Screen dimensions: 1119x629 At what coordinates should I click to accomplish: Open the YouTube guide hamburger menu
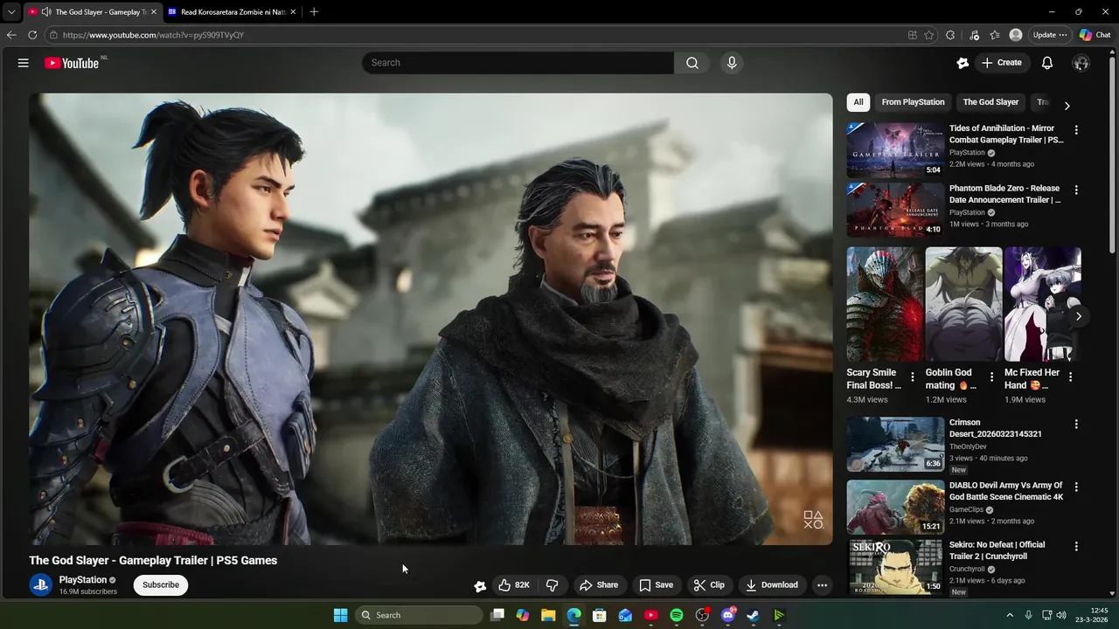(24, 63)
